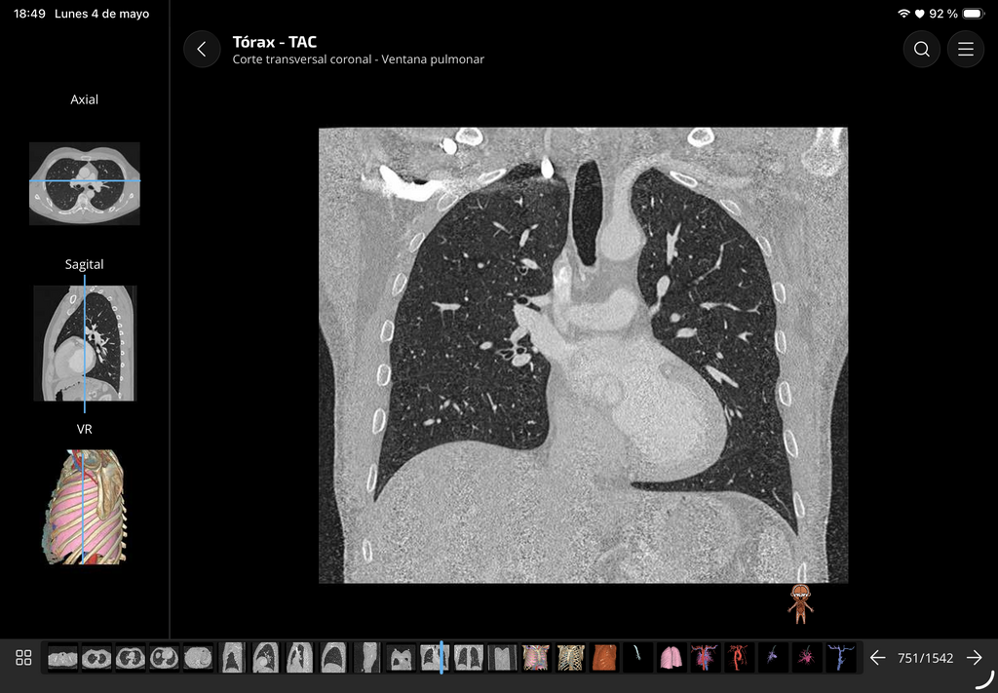Select the red and blue heart vessels thumbnail
The image size is (998, 693).
[705, 658]
